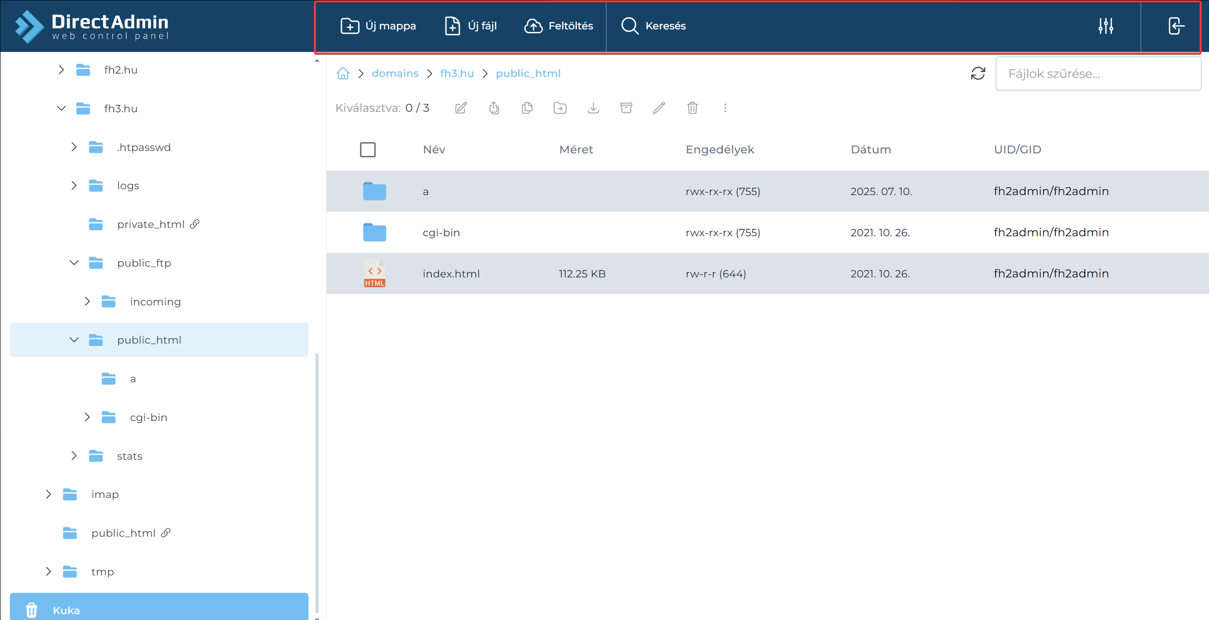Click the Új mappa (new folder) button
This screenshot has height=620, width=1209.
point(378,26)
